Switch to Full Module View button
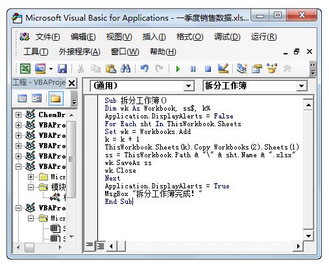Viewport: 329px width, 266px height. (100, 246)
